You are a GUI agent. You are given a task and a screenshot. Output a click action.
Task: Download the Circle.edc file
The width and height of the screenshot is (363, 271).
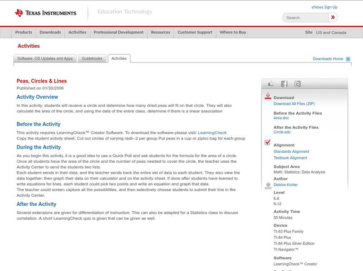tap(282, 132)
